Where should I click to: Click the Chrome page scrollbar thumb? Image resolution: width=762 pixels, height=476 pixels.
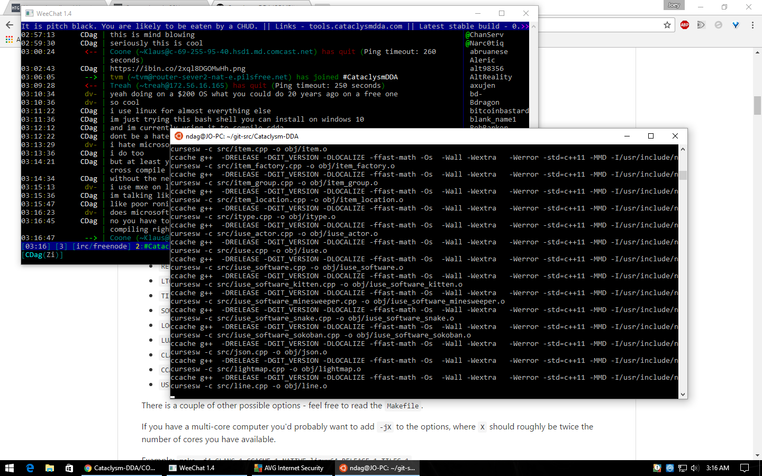point(757,105)
